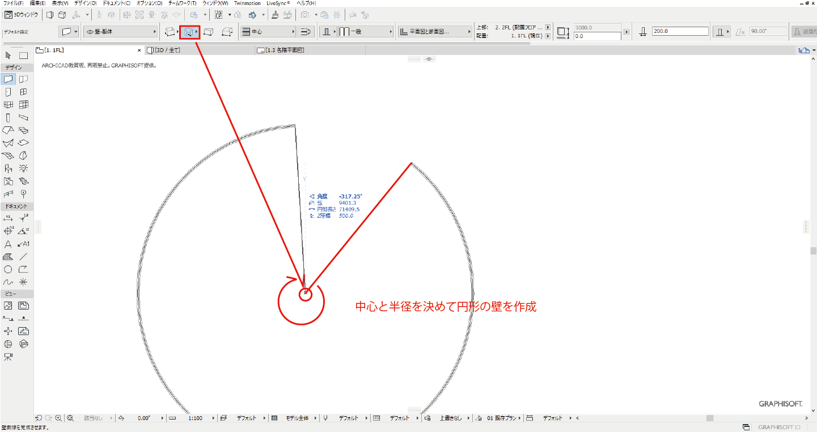Expand the 平面図と断面図 dropdown
817x432 pixels.
point(435,32)
